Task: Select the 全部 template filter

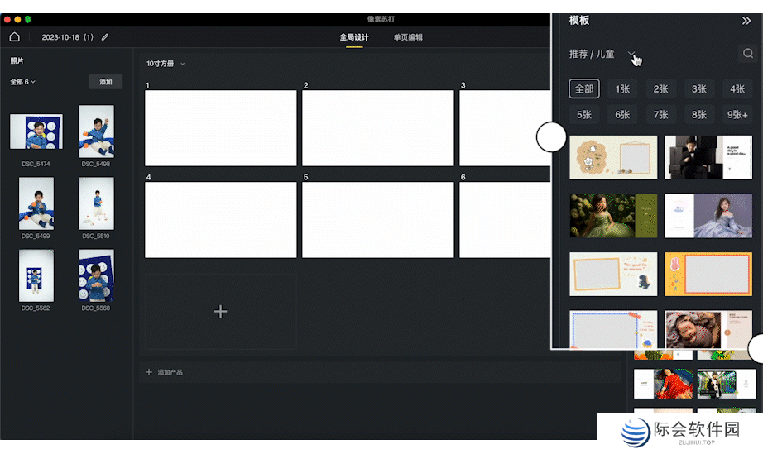Action: pos(584,89)
